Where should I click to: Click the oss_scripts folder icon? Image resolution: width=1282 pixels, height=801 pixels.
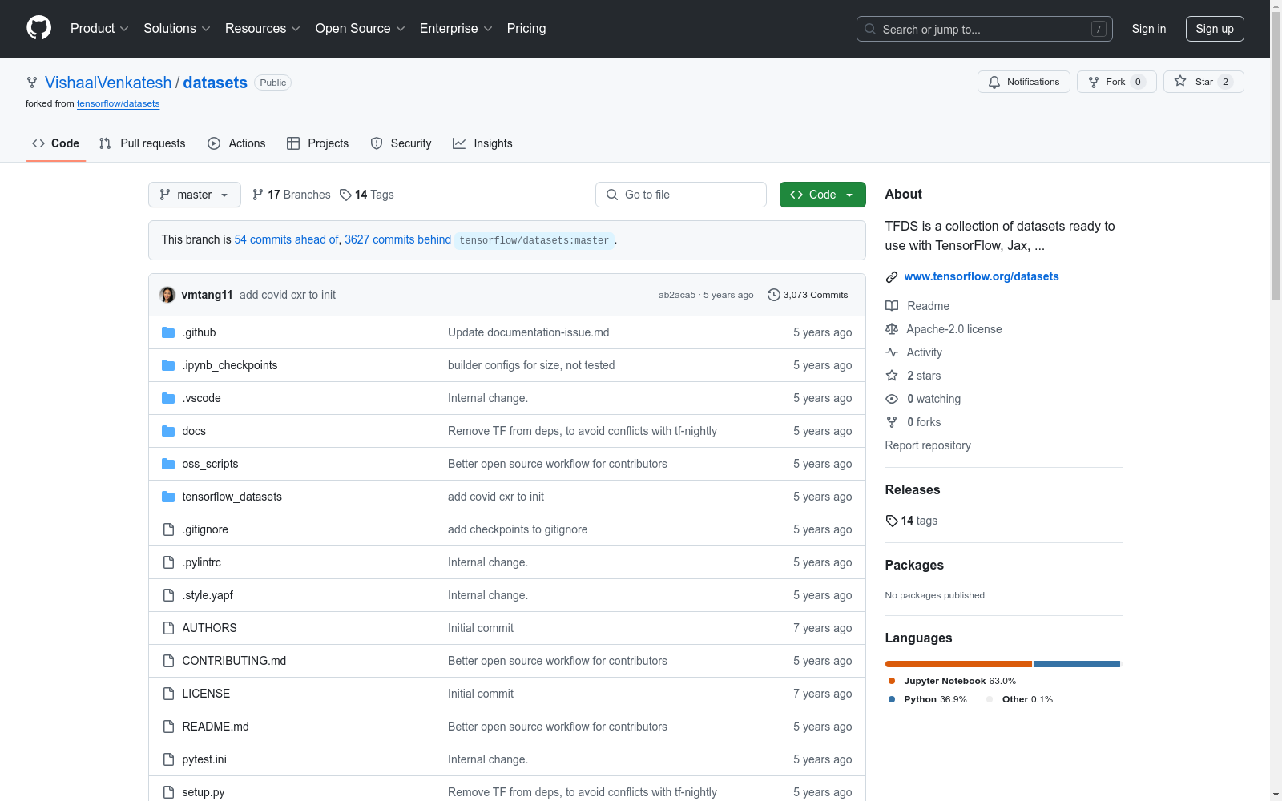[x=168, y=464]
